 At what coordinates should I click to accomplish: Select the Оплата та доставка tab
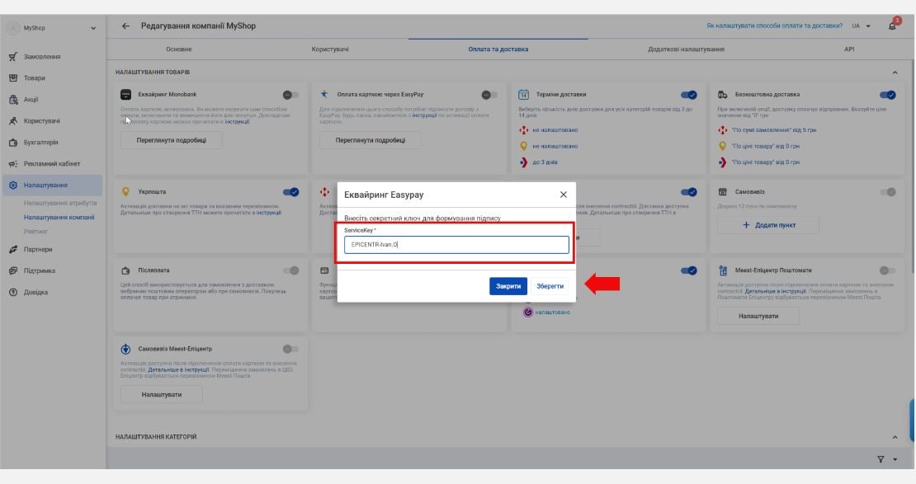tap(498, 49)
